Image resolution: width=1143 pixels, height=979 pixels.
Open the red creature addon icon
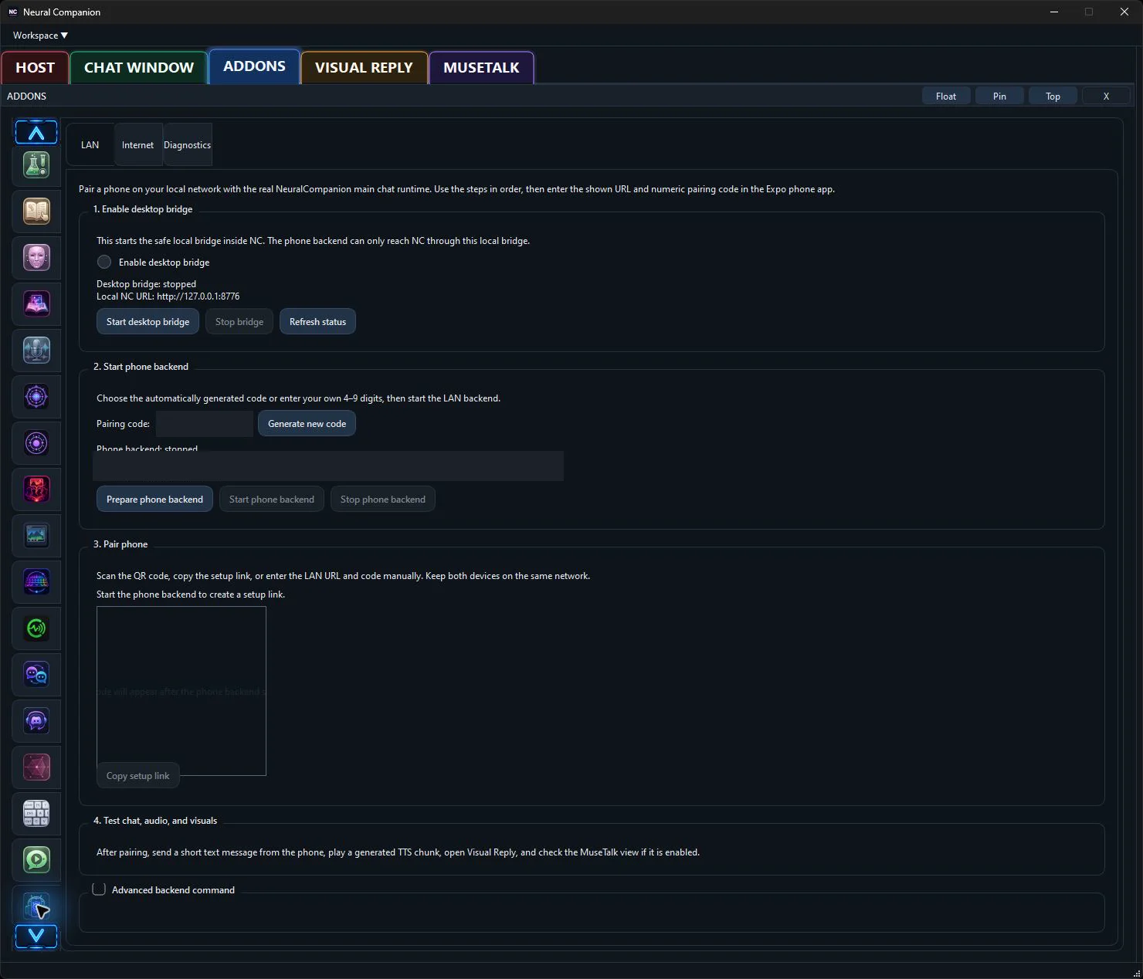tap(36, 489)
